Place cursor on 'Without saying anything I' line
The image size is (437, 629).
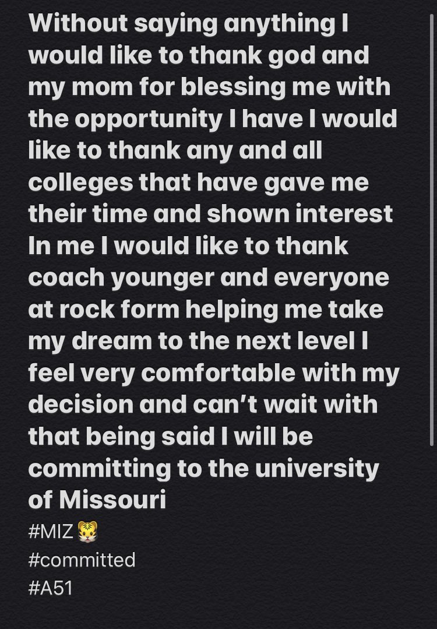(x=188, y=24)
